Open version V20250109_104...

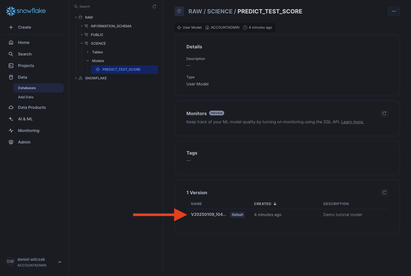[x=208, y=214]
